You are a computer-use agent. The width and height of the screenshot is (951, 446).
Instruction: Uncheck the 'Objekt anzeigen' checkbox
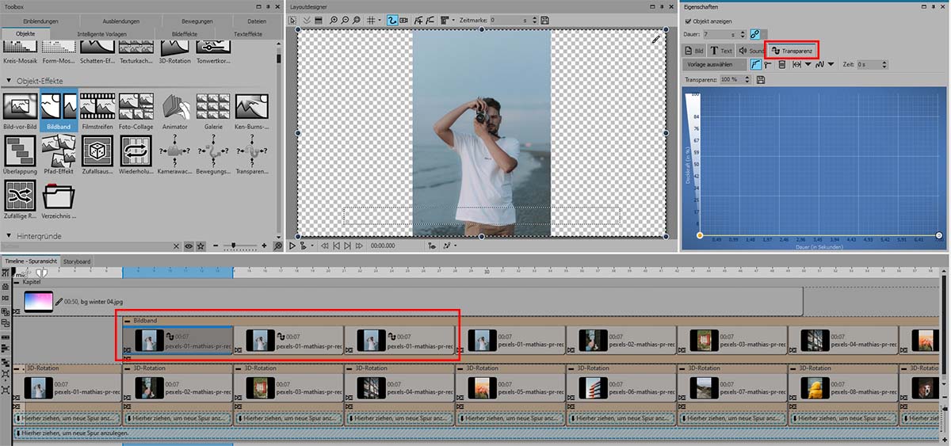687,21
